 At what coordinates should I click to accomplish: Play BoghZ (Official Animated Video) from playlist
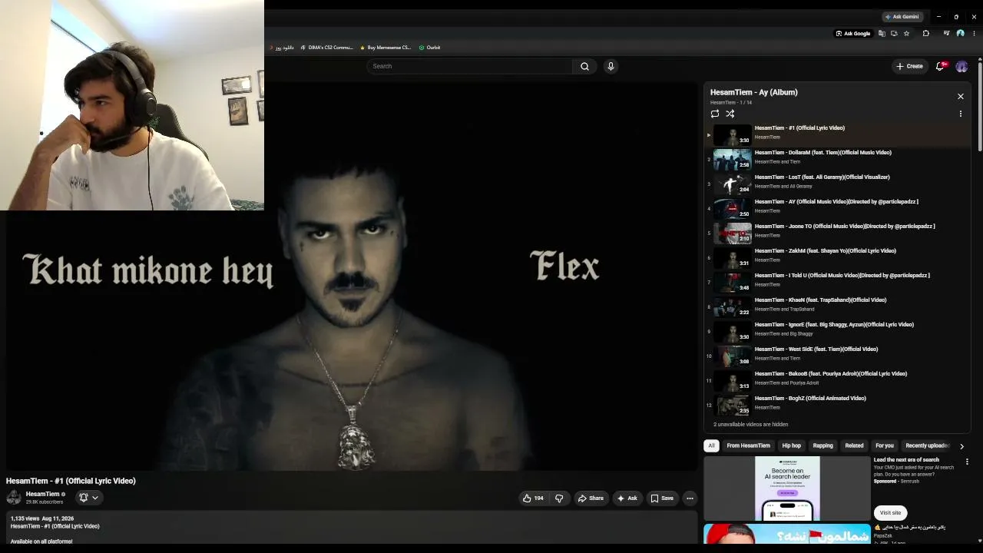click(x=839, y=405)
